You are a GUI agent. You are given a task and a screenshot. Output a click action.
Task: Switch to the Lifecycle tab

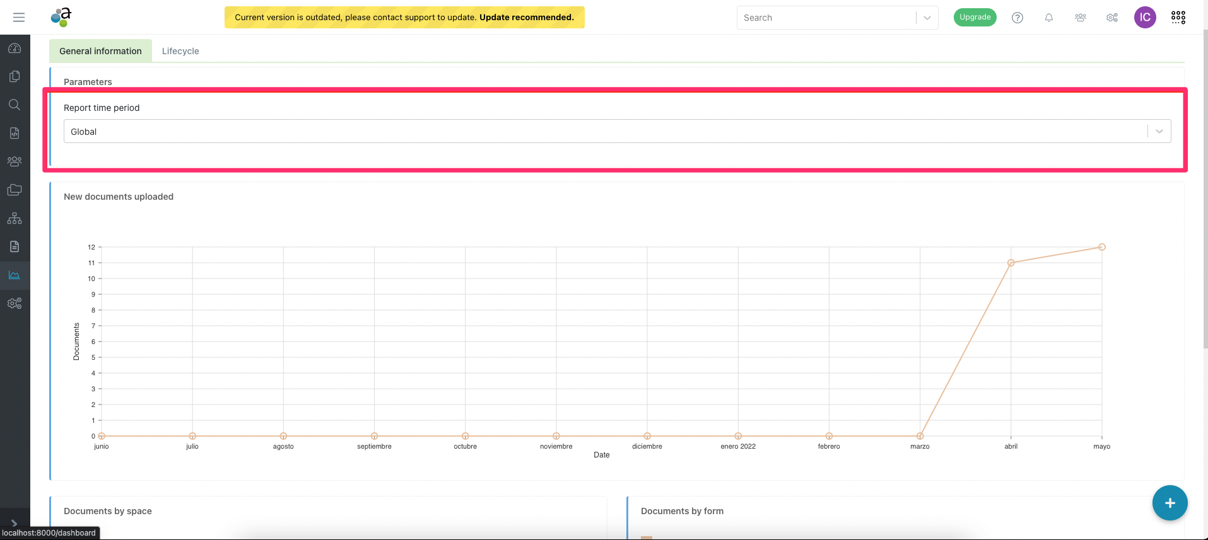(180, 51)
